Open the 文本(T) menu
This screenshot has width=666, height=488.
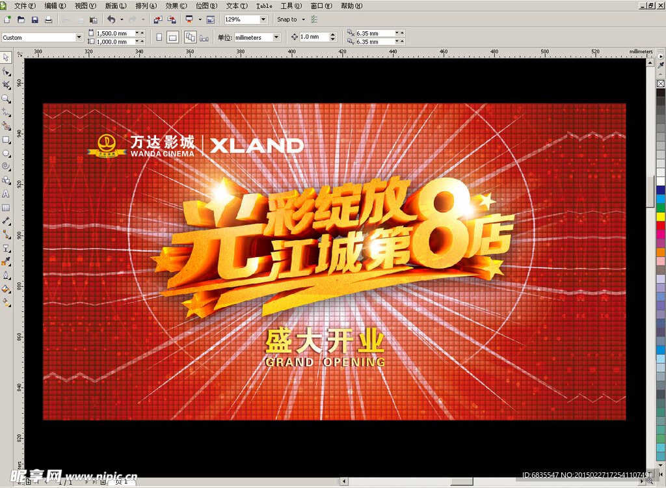click(237, 6)
